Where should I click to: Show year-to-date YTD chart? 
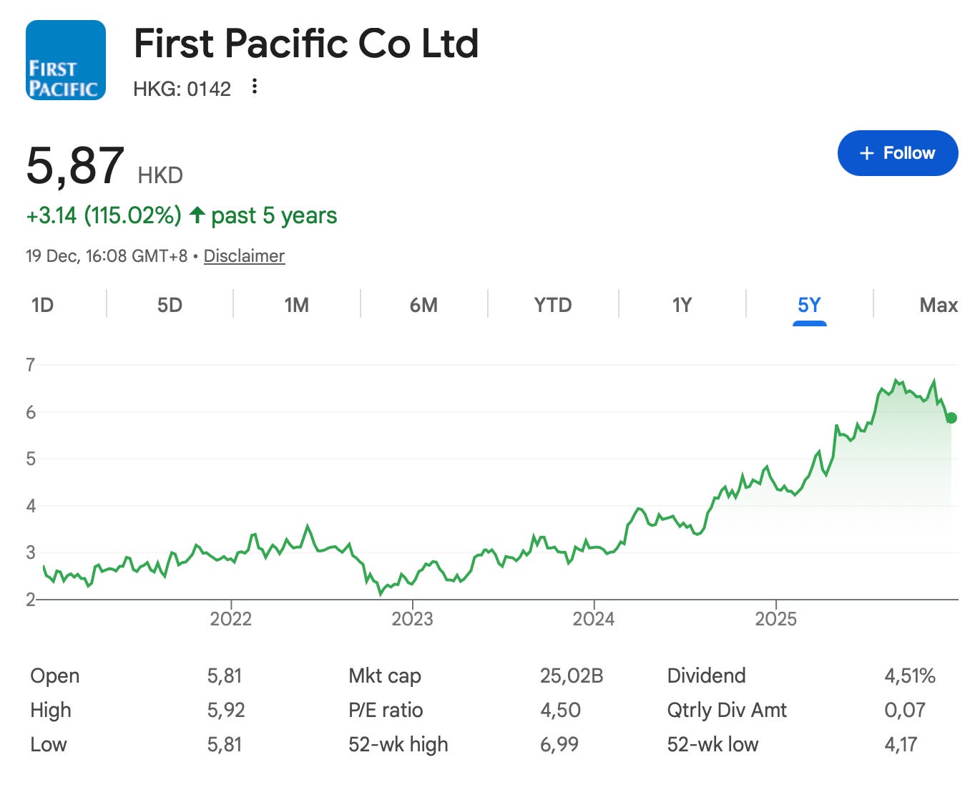553,305
